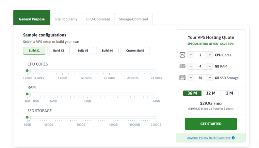The image size is (259, 148).
Task: Click the SSD storage drive icon
Action: (182, 78)
